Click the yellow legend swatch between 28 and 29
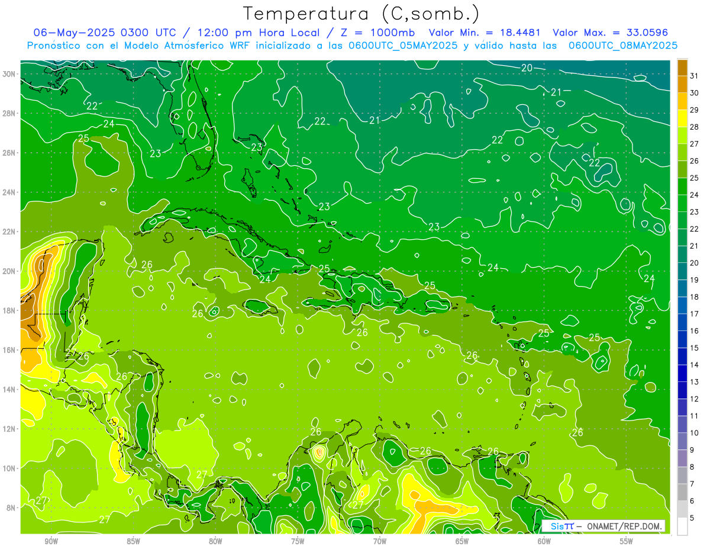710x549 pixels. (682, 118)
